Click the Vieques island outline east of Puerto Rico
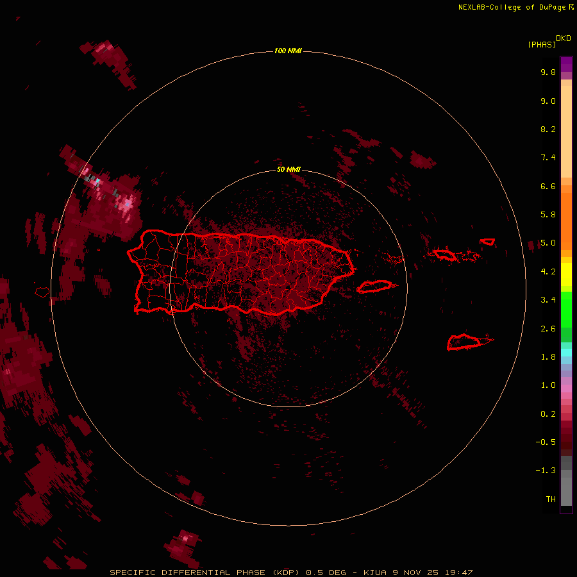This screenshot has width=577, height=577. (x=375, y=287)
